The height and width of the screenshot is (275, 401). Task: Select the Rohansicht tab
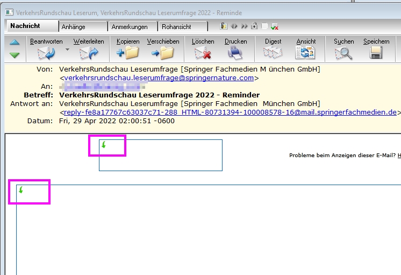pos(180,26)
